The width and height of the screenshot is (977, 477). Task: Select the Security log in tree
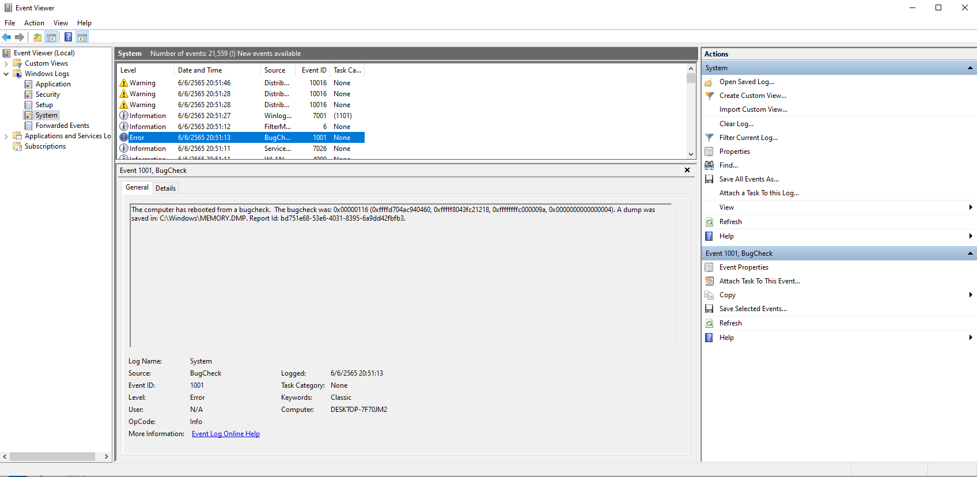tap(48, 94)
